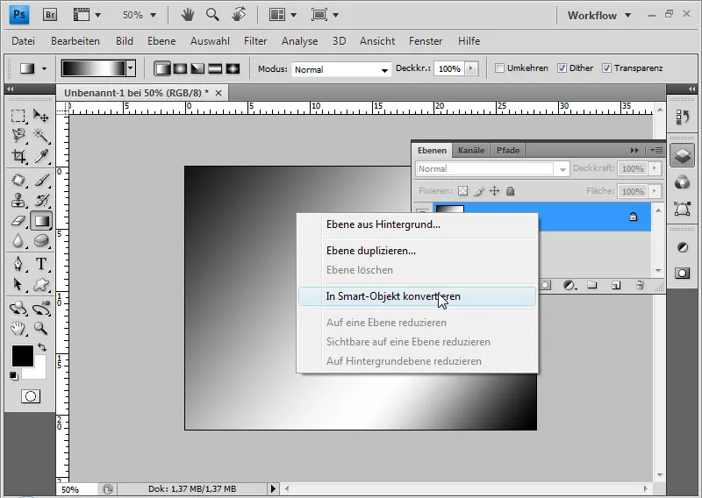Choose the Reflected gradient style

click(x=215, y=68)
